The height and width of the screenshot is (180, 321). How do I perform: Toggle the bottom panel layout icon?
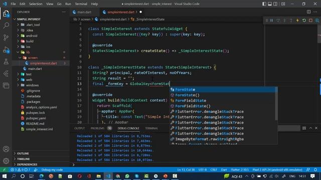(x=270, y=4)
